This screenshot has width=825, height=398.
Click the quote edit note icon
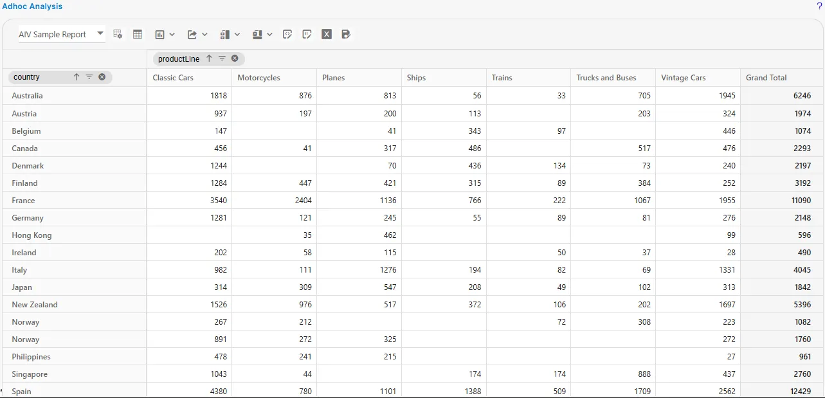tap(307, 34)
